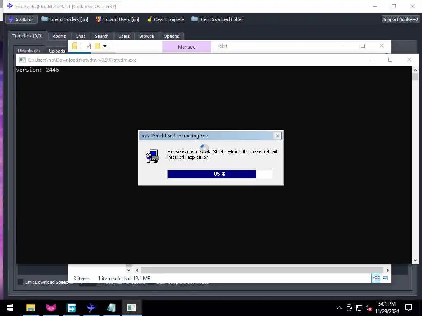
Task: Click New Folder icon in Explorer quick access
Action: pos(97,46)
